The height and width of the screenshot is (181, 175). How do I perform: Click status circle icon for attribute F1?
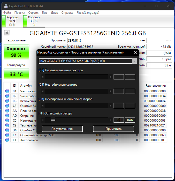(x=7, y=140)
